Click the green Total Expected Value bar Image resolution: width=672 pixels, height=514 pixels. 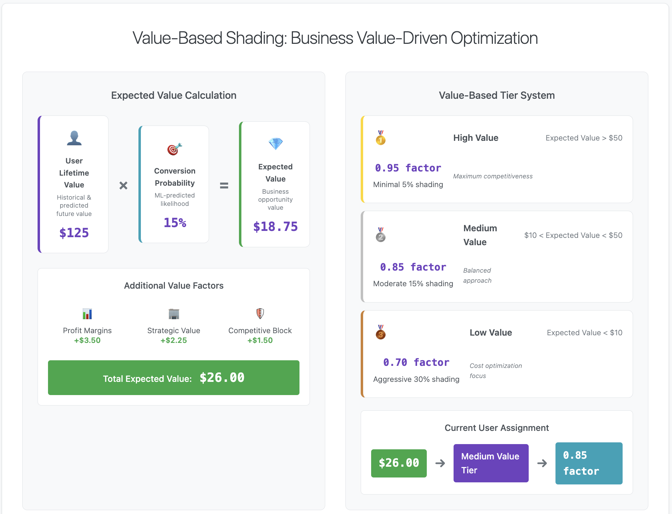tap(174, 378)
